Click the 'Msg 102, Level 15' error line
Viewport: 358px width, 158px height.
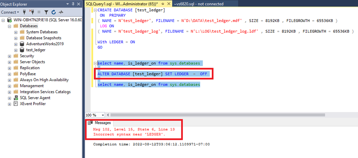pyautogui.click(x=134, y=129)
